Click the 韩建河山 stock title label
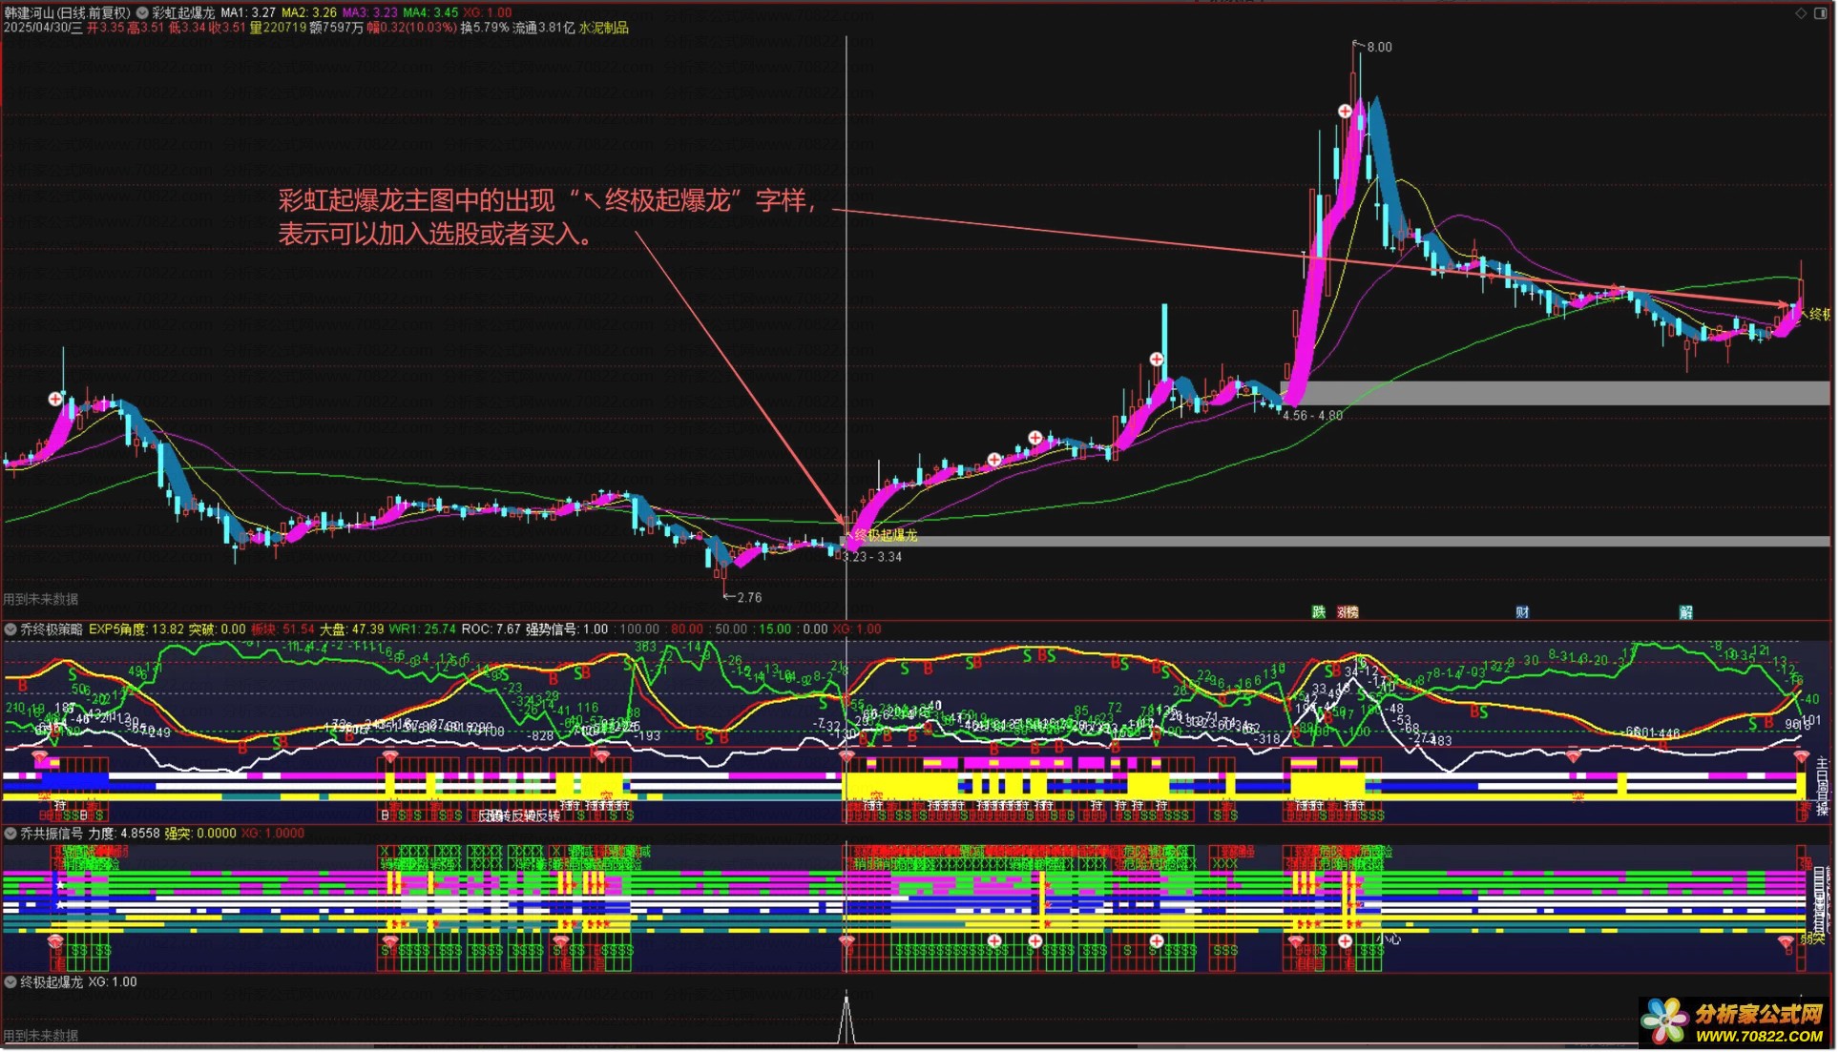 tap(29, 12)
